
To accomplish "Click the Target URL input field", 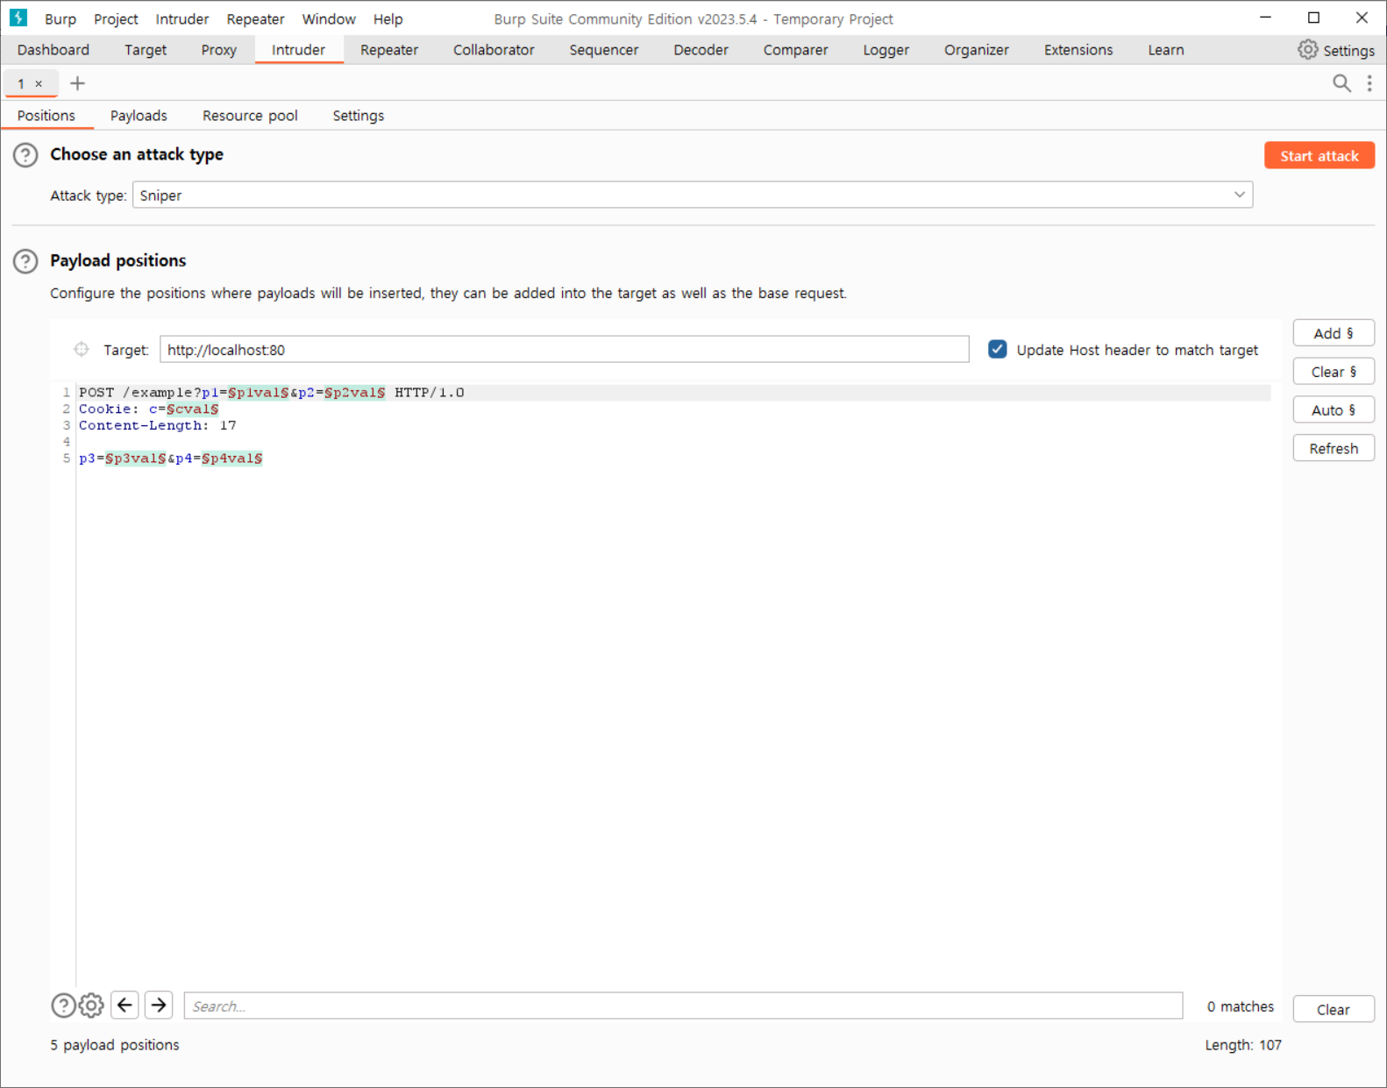I will point(564,349).
